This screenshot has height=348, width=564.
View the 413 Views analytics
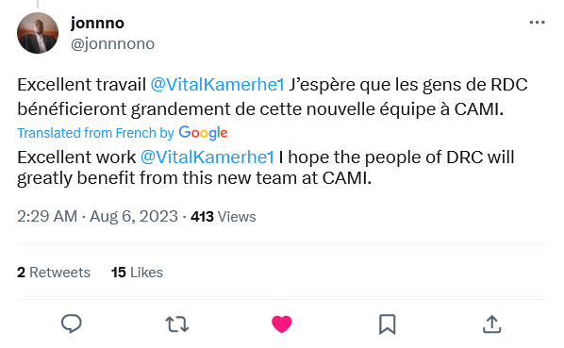[224, 217]
